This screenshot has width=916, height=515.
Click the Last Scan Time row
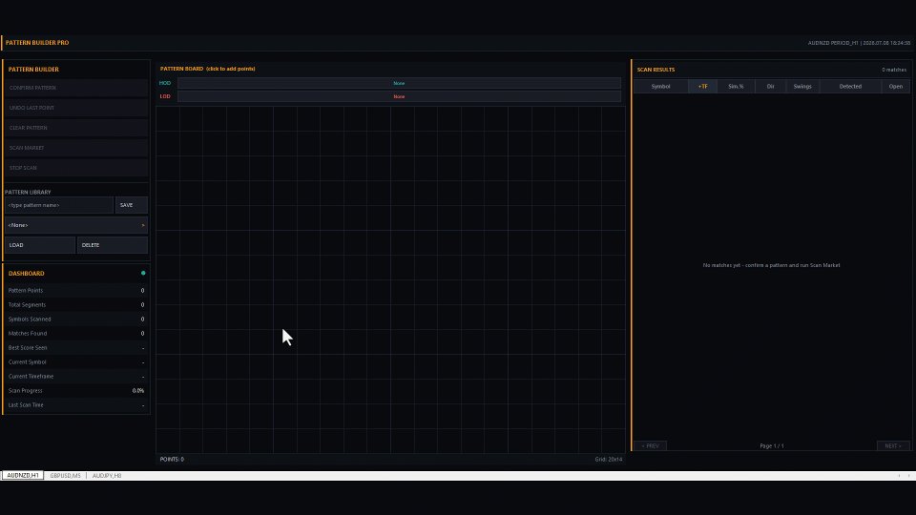(76, 404)
